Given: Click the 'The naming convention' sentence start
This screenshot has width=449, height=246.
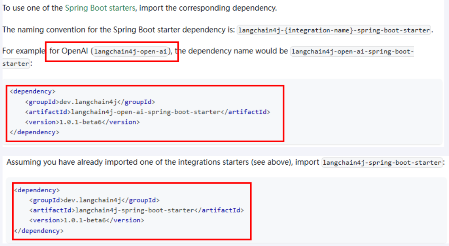Looking at the screenshot, I should point(38,30).
